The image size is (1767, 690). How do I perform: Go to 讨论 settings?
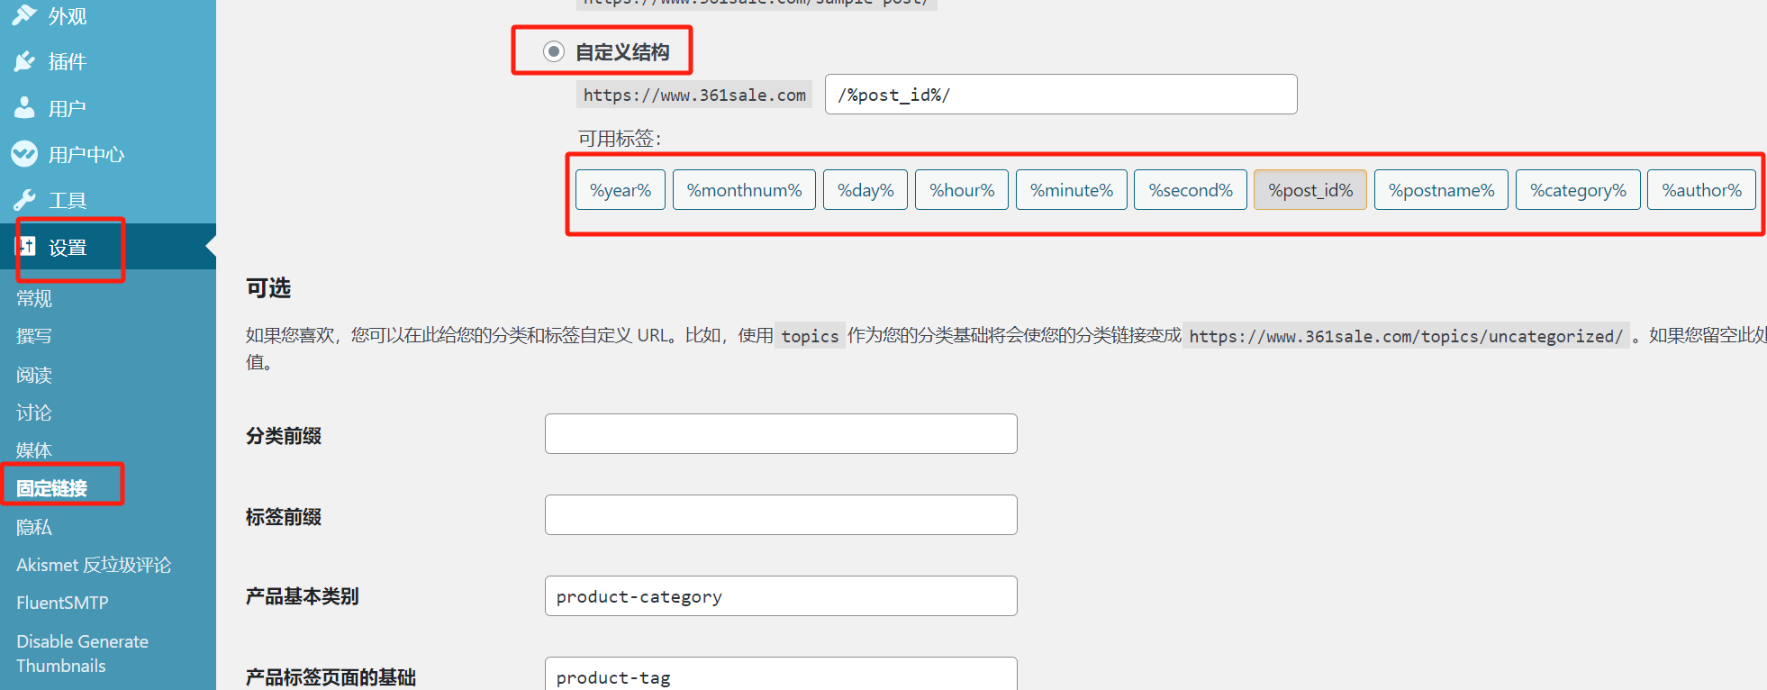click(x=34, y=413)
